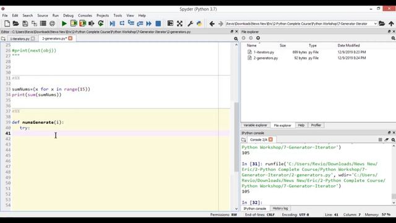Run current cell icon
This screenshot has height=223, width=396.
tap(74, 24)
